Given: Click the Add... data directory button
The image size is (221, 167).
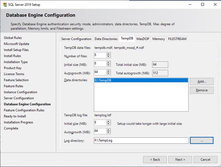Looking at the screenshot, I should [202, 81].
